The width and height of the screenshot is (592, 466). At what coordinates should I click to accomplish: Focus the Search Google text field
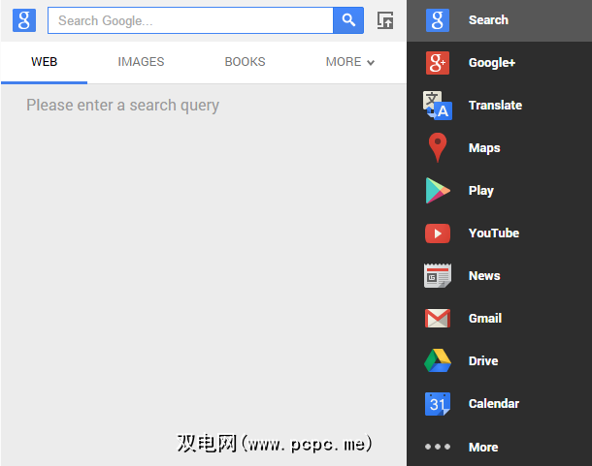pos(190,20)
